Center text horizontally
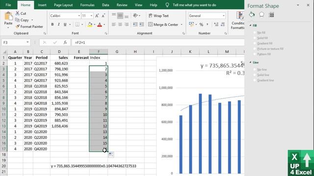 120,24
